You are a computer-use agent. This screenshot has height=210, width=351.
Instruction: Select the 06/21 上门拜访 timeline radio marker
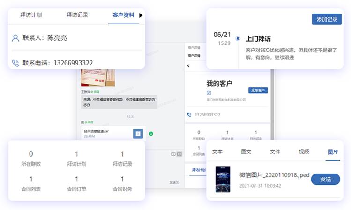[238, 39]
